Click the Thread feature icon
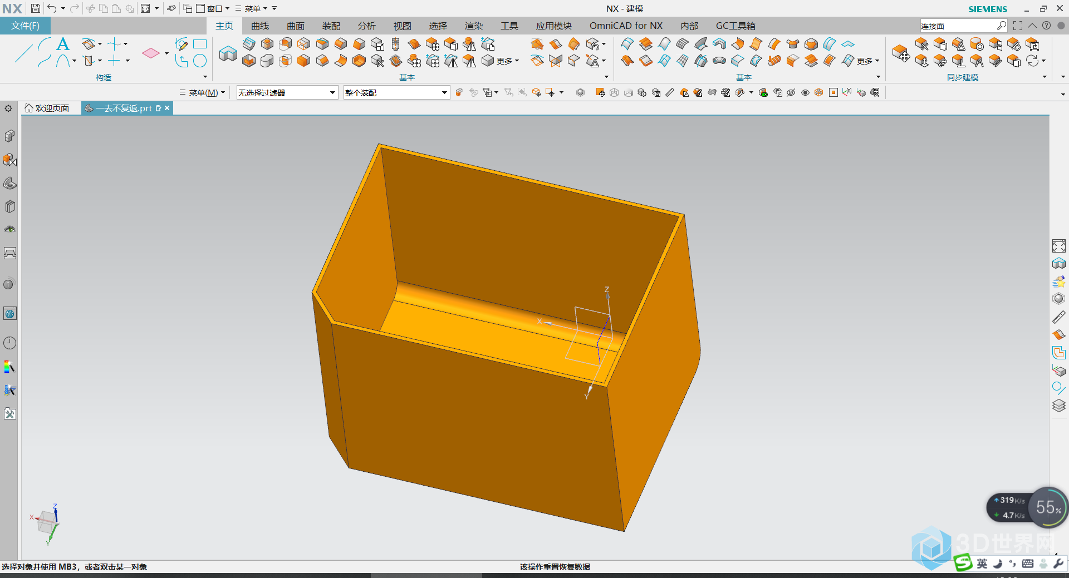Screen dimensions: 1069x578 point(395,44)
